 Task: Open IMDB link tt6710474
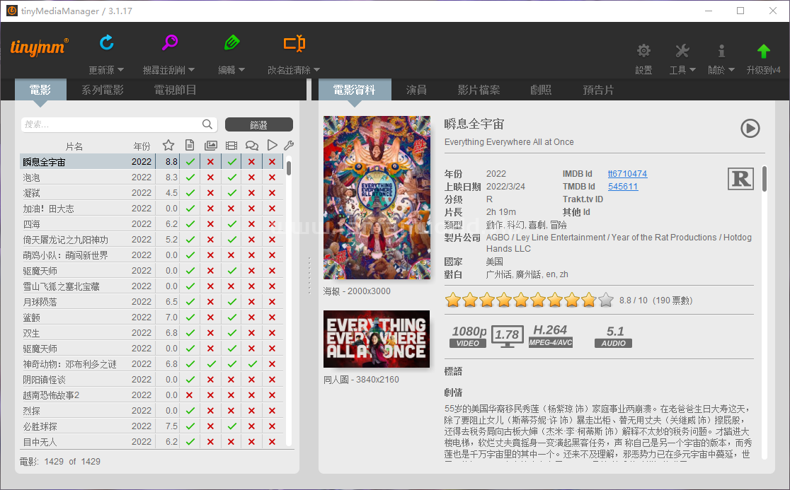tap(627, 174)
